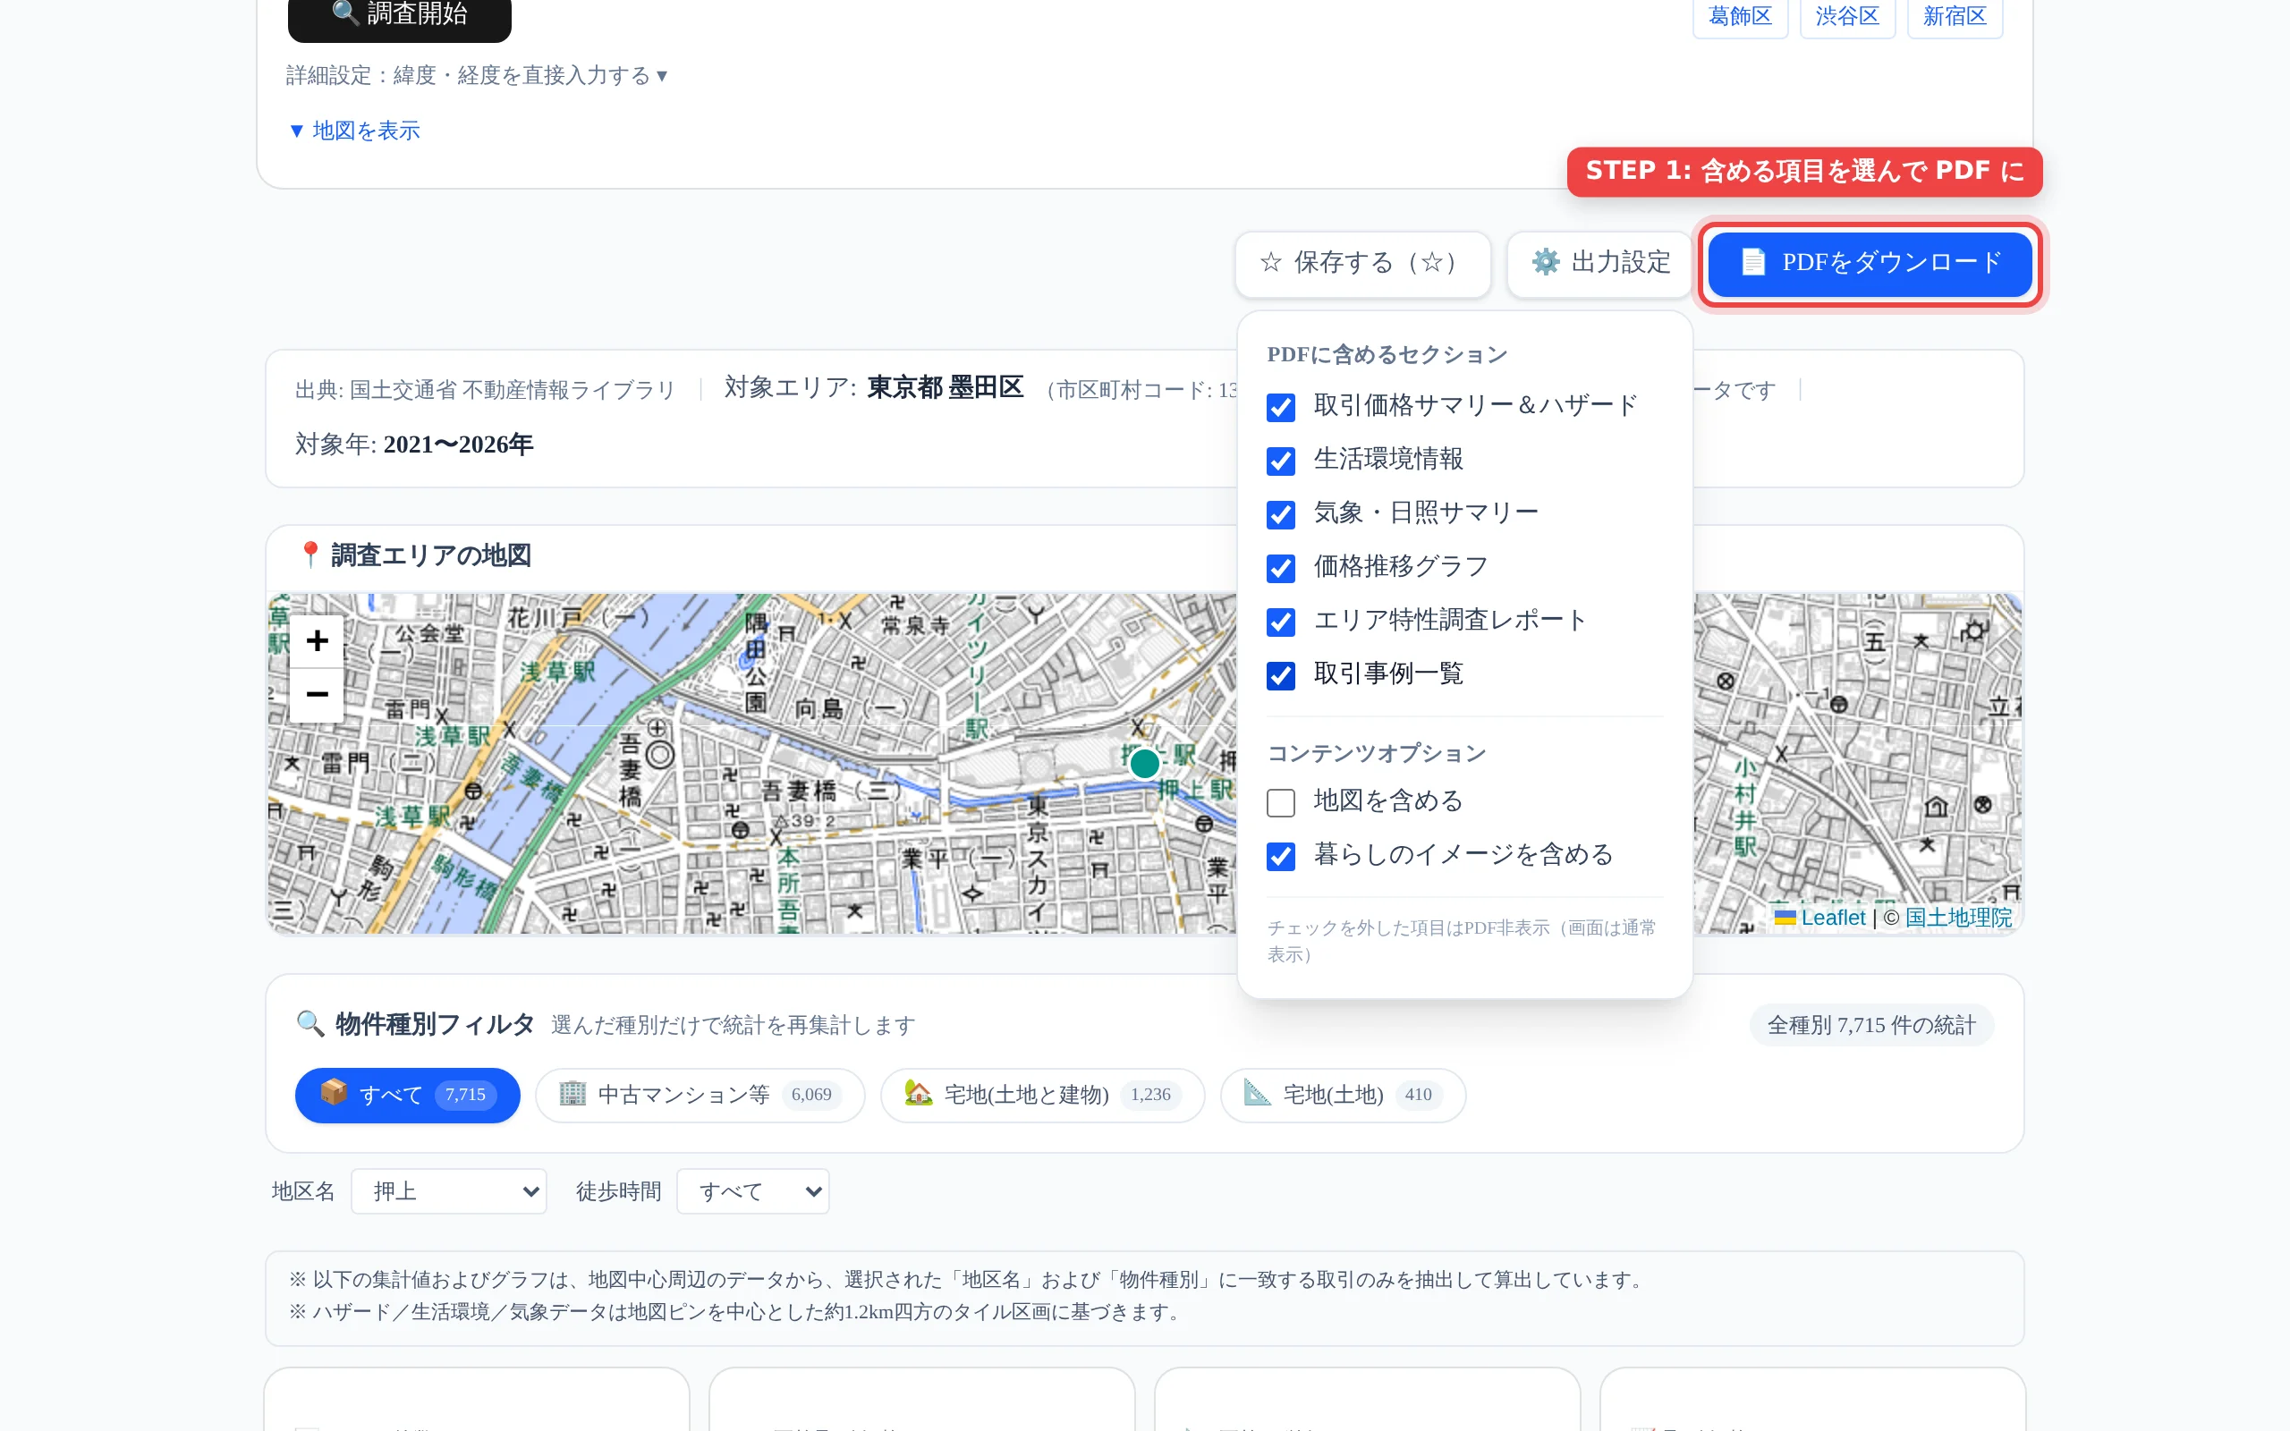This screenshot has width=2290, height=1431.
Task: Zoom in the map with plus
Action: point(317,640)
